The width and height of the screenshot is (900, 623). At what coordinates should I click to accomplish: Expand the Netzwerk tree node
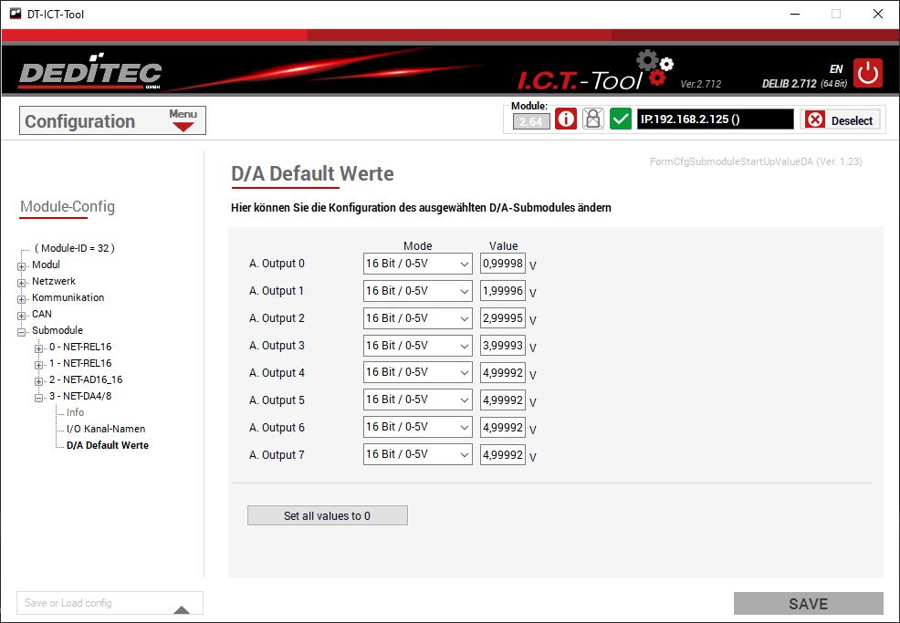point(22,282)
